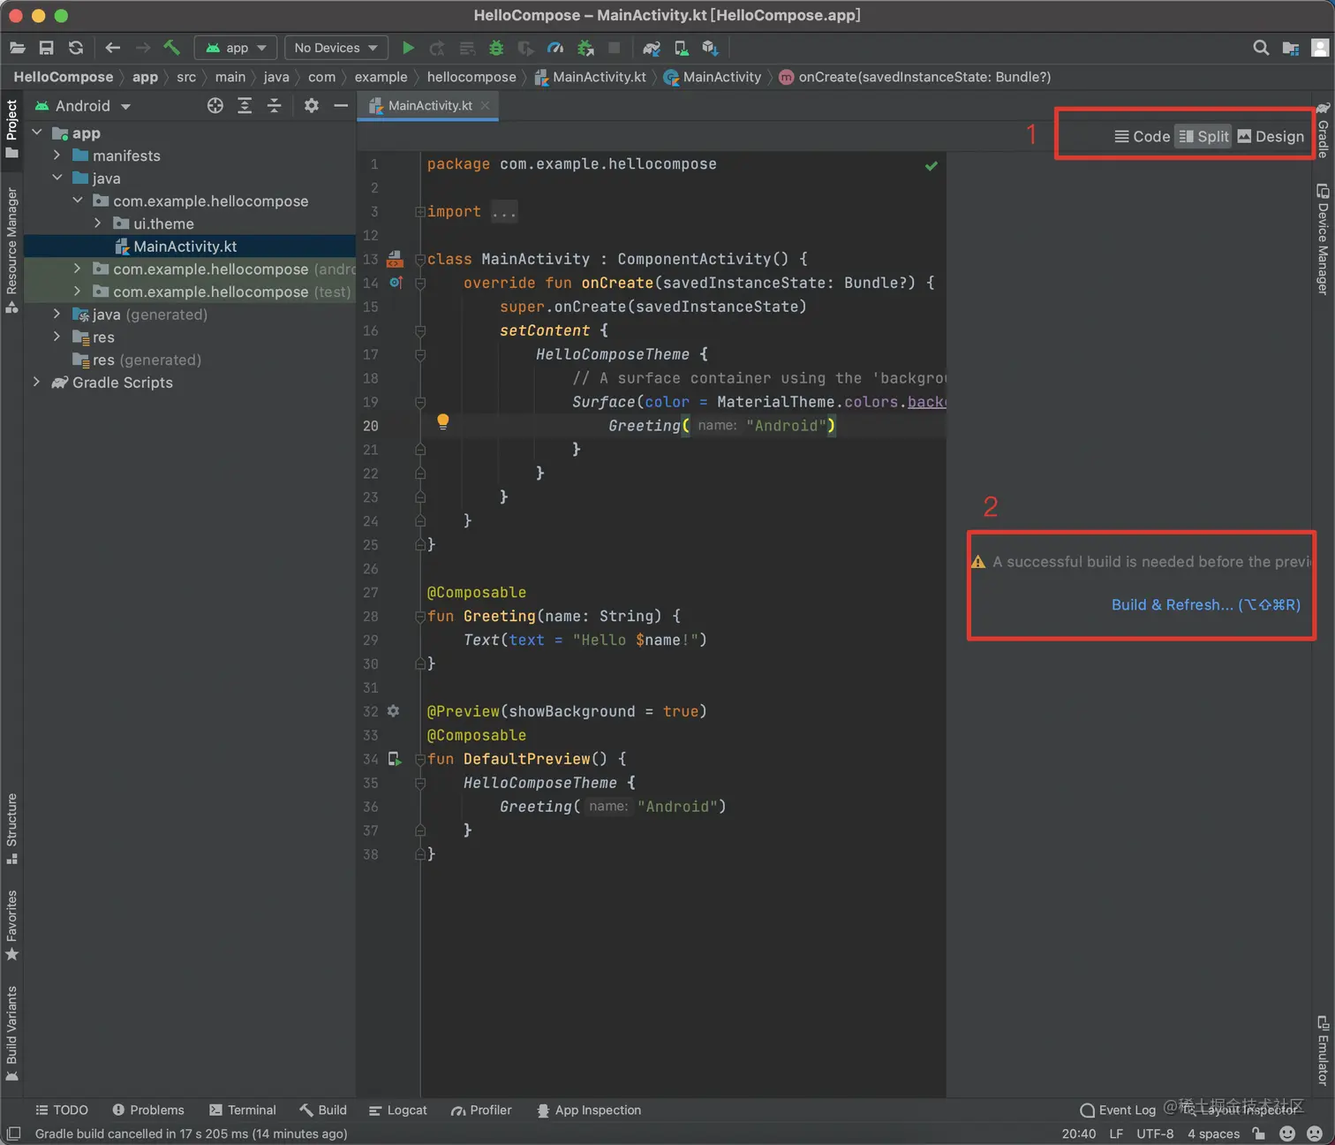Toggle the Build Variants side panel
Image resolution: width=1335 pixels, height=1145 pixels.
pyautogui.click(x=11, y=1034)
